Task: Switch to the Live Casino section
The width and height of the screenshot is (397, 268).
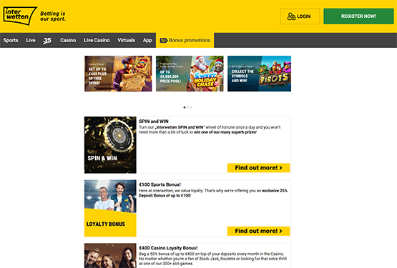Action: click(x=97, y=40)
